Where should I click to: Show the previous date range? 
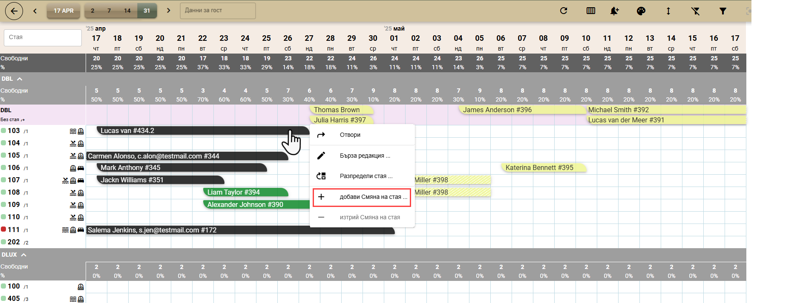point(35,11)
